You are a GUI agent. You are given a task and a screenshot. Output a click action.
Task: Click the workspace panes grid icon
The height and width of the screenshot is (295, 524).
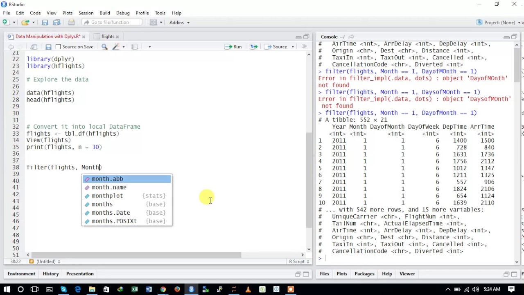153,23
